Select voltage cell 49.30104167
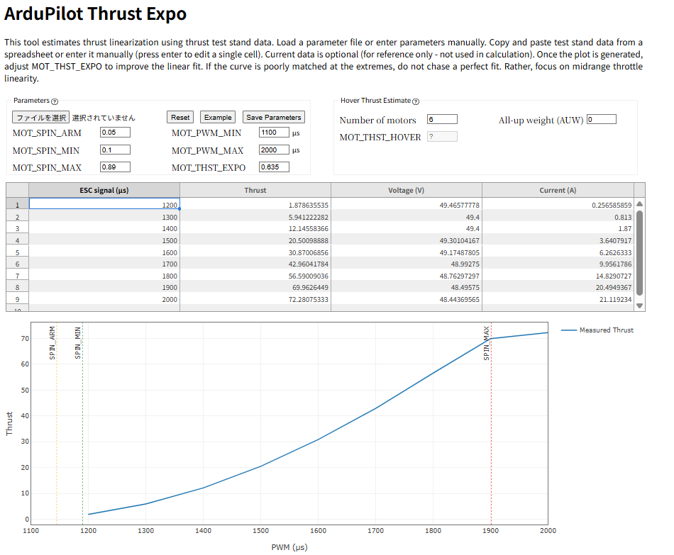674x555 pixels. [x=407, y=240]
